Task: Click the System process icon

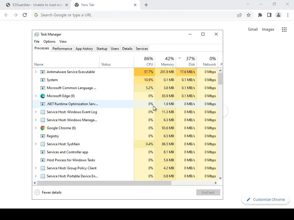Action: [43, 80]
